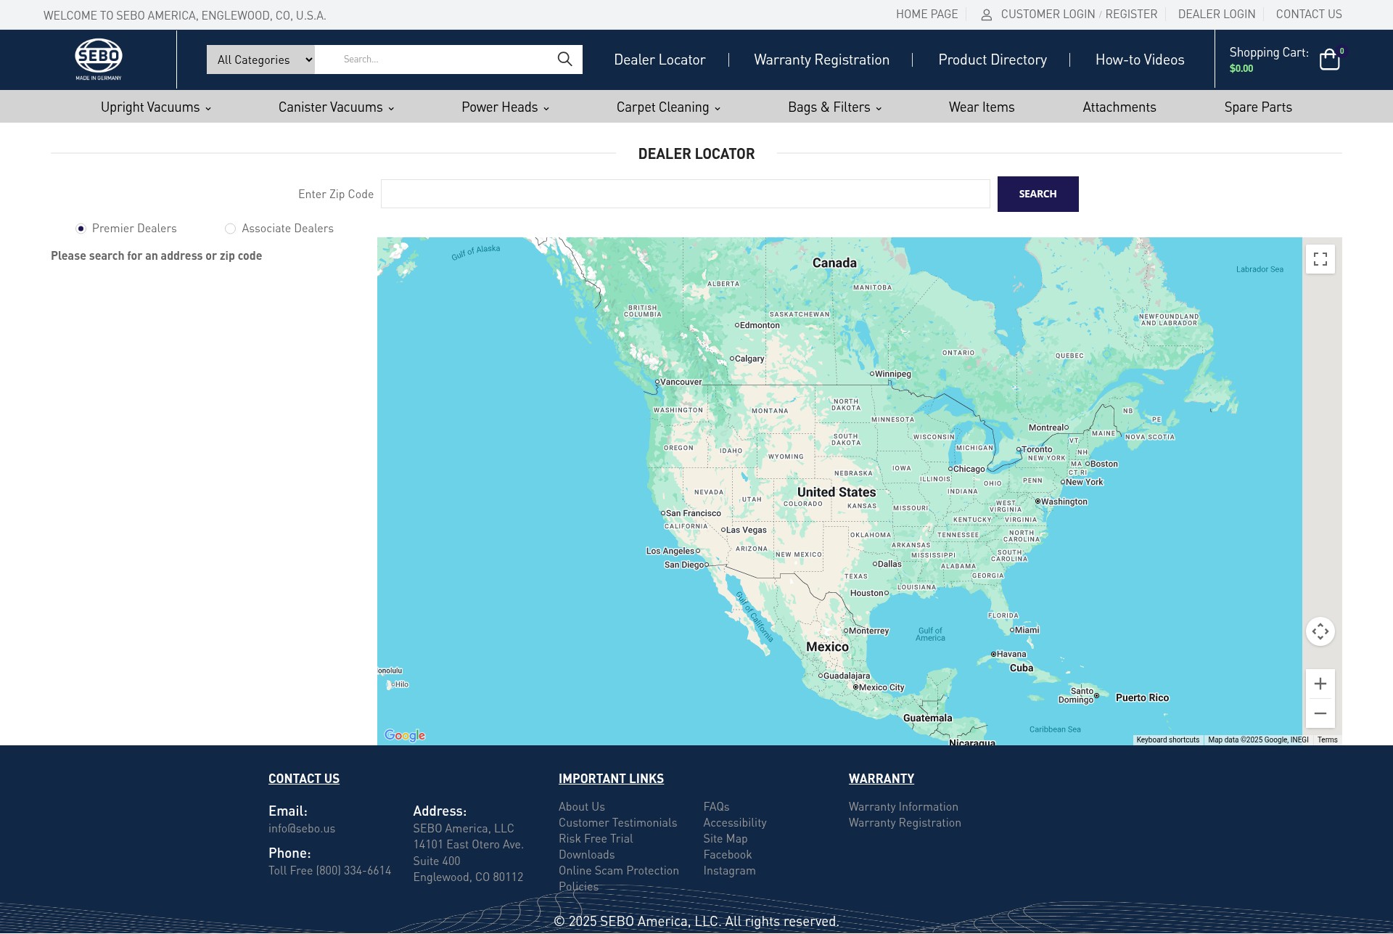Select Premier Dealers radio button
Image resolution: width=1393 pixels, height=934 pixels.
pyautogui.click(x=81, y=229)
